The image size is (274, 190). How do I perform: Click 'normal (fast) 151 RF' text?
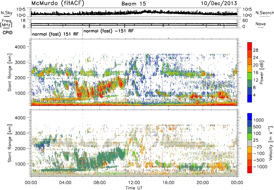[x=55, y=34]
